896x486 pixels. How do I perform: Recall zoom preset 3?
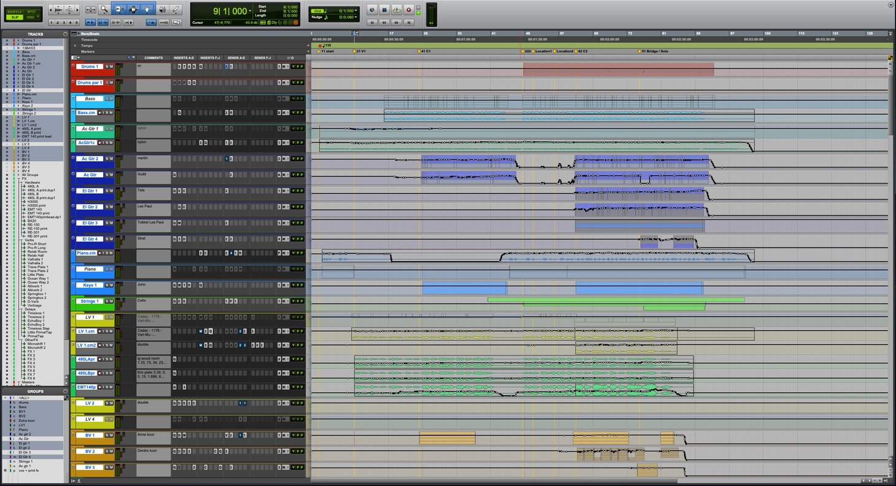coord(65,22)
